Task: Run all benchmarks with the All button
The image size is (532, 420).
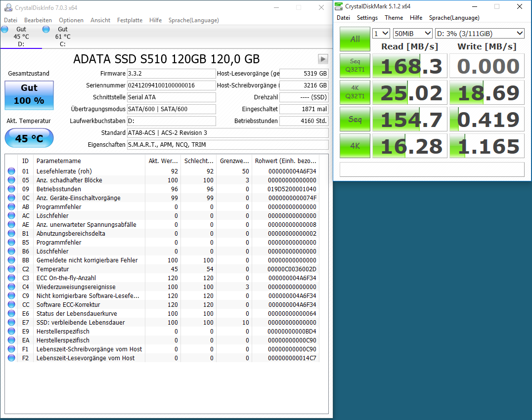Action: [355, 39]
